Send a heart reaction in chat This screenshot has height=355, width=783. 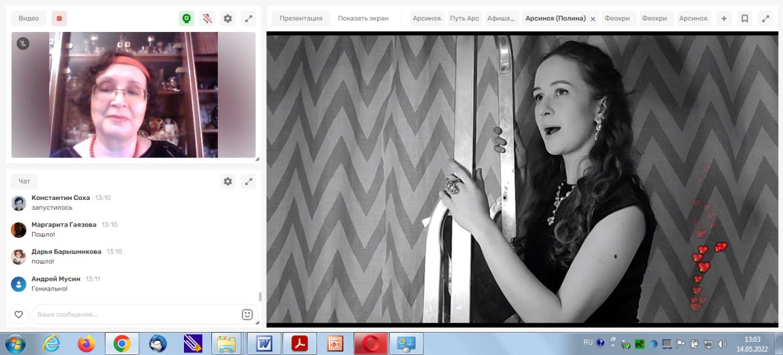tap(19, 315)
